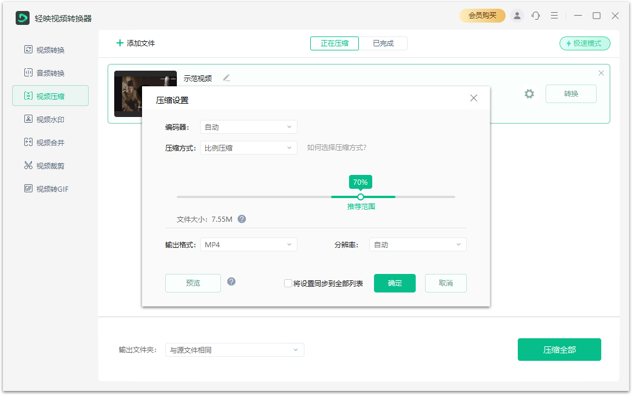Switch to the 视频水印 watermark tool
632x395 pixels.
50,119
